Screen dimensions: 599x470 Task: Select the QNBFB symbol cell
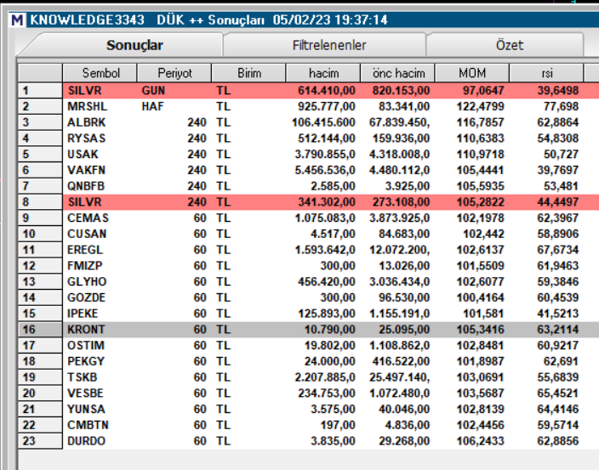point(86,186)
